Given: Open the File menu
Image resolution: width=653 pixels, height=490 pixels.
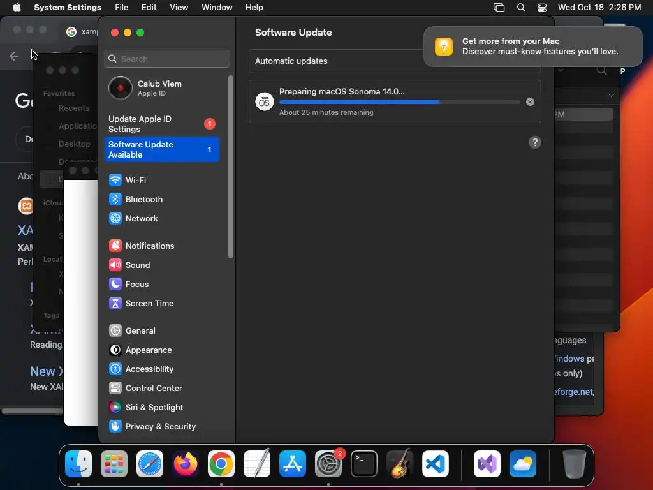Looking at the screenshot, I should pyautogui.click(x=121, y=8).
